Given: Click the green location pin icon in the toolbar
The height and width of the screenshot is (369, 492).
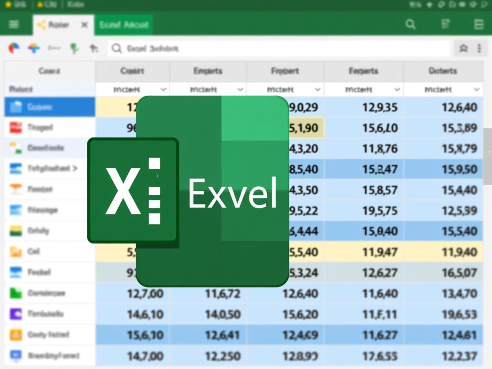Looking at the screenshot, I should 74,48.
